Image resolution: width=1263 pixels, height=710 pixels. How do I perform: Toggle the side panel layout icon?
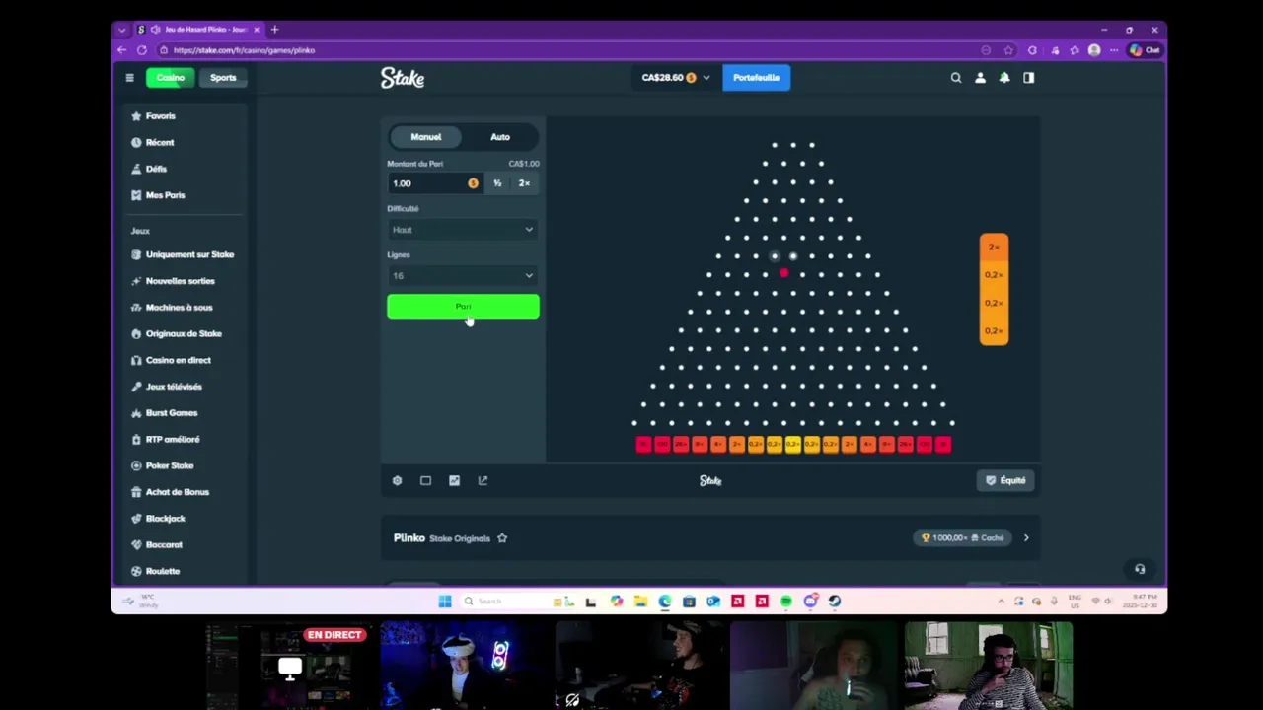(1028, 78)
